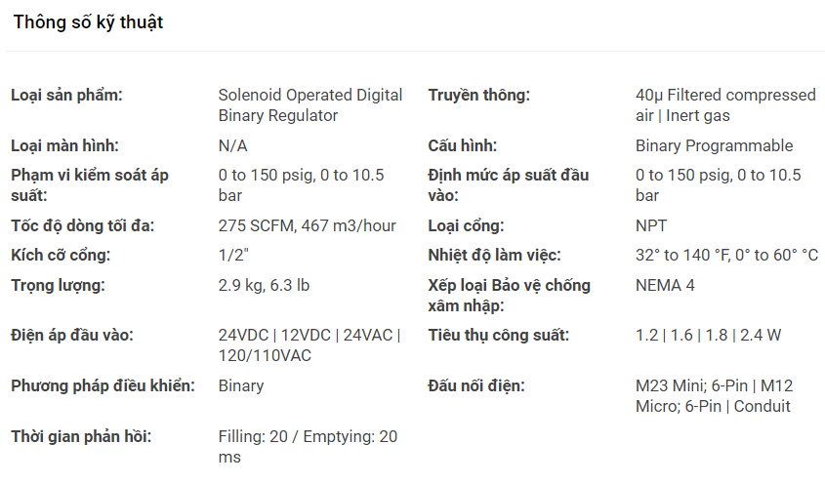Select the "Solenoid Operated Digital Binary Regulator" value
The image size is (825, 484).
tap(309, 105)
